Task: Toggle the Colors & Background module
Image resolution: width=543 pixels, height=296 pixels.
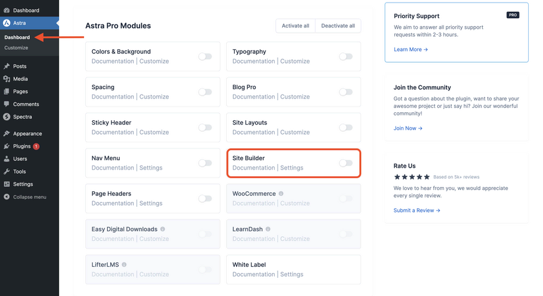Action: (204, 57)
